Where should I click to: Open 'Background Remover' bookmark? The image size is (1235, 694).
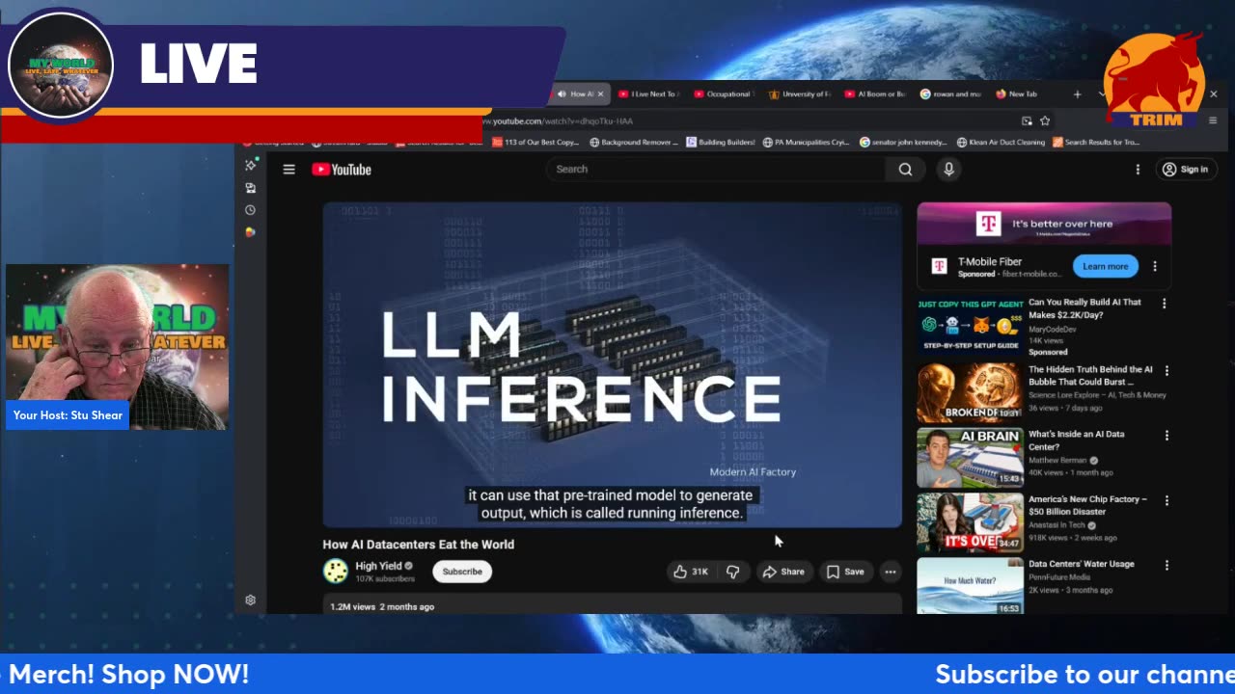tap(633, 143)
